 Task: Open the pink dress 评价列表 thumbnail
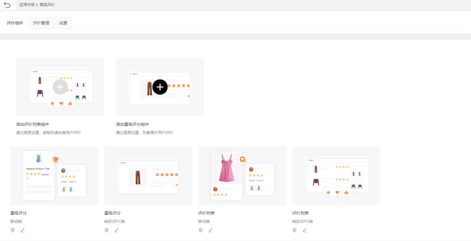[x=242, y=176]
